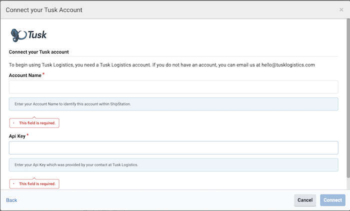Click the red asterisk beside Api Key
This screenshot has width=350, height=211.
click(27, 135)
